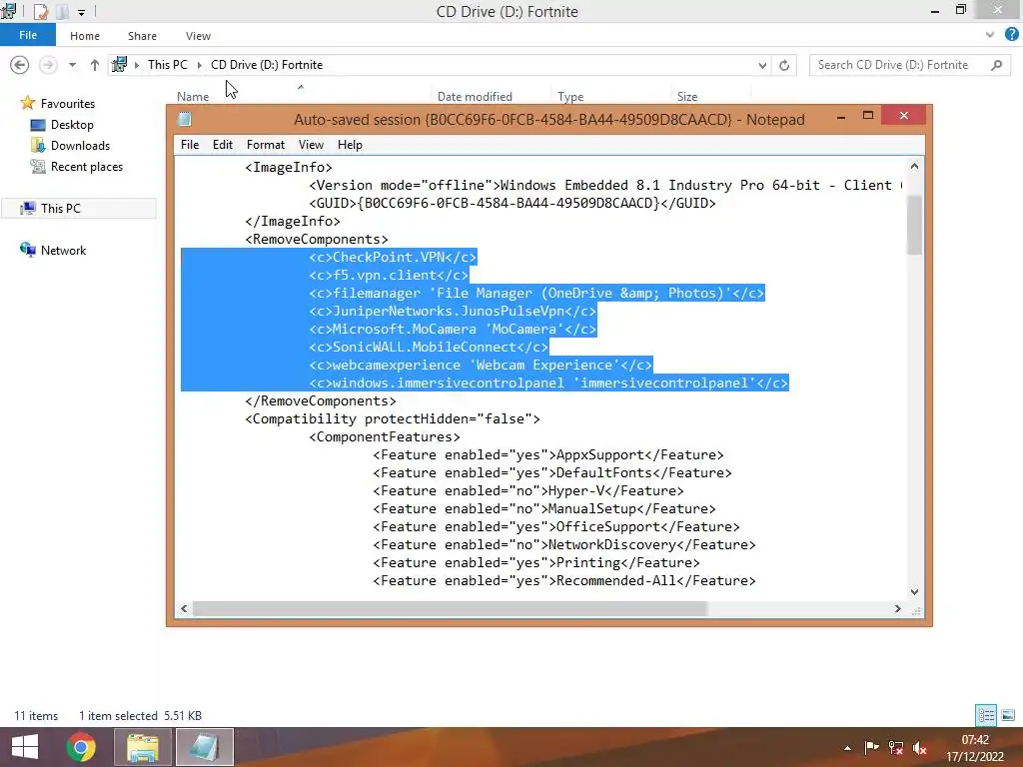Click the NetworkDiscovery feature line

564,544
